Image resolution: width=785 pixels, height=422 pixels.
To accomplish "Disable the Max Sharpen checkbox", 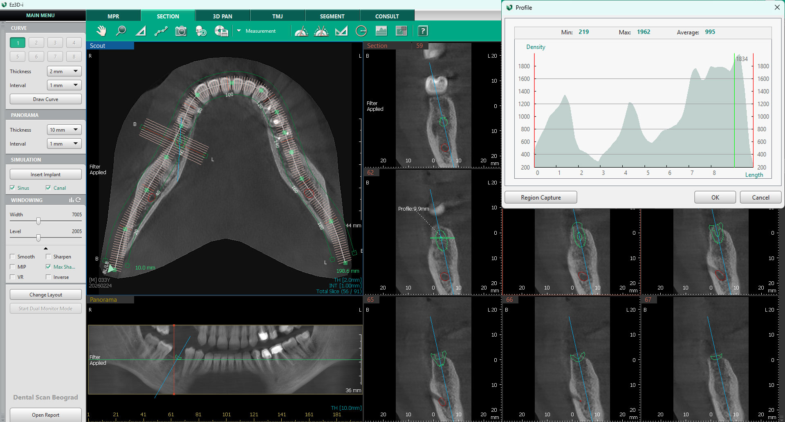I will click(x=48, y=267).
